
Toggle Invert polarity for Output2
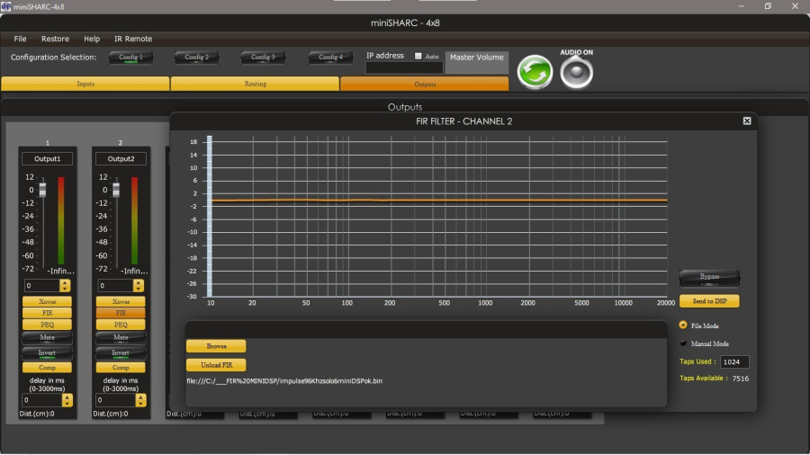pyautogui.click(x=121, y=353)
